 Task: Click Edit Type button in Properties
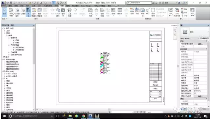tap(204, 39)
